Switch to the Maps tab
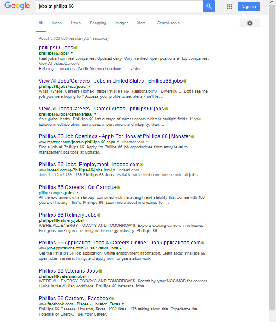 pyautogui.click(x=57, y=23)
